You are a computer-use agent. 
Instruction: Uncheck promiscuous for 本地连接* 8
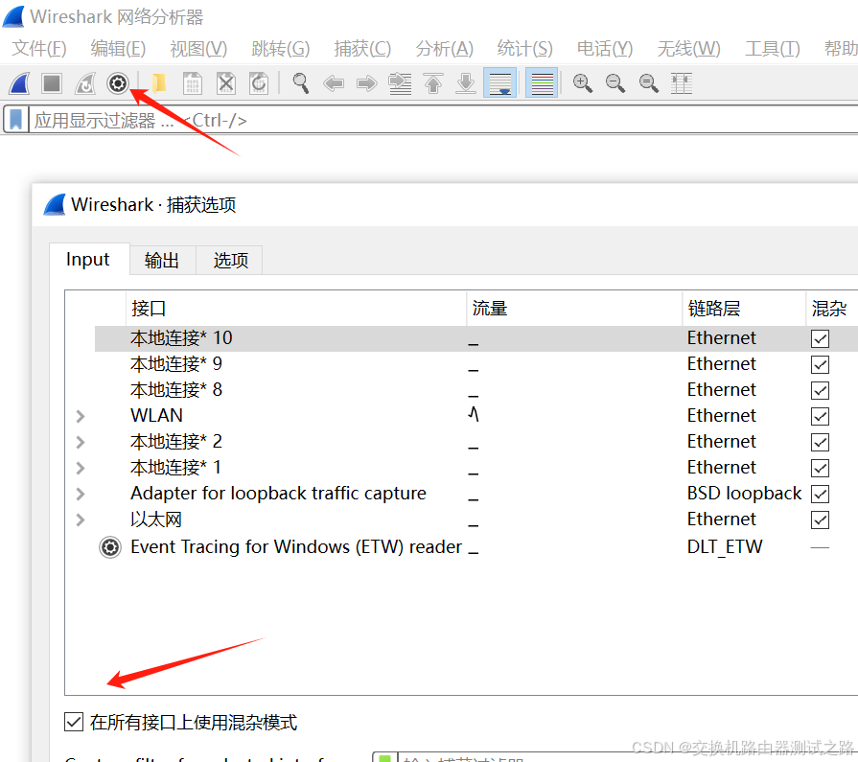point(820,390)
